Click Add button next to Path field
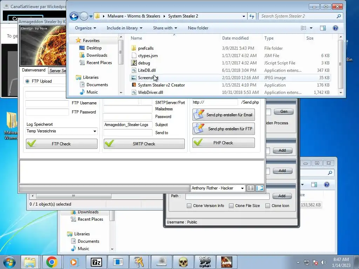Screen dimensions: 359x269 tap(282, 196)
